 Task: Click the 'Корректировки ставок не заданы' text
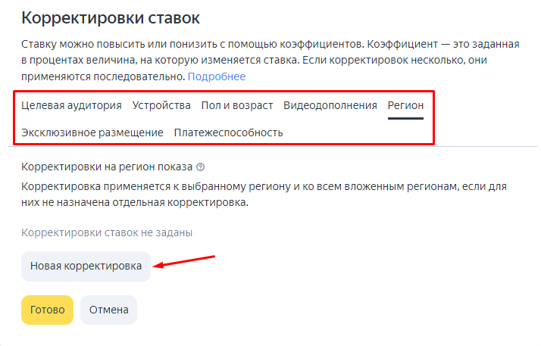(x=107, y=232)
